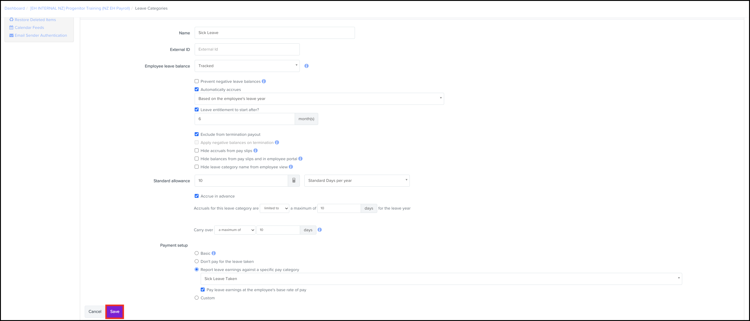Click info icon next to Carry over days
Viewport: 750px width, 321px height.
pos(320,230)
